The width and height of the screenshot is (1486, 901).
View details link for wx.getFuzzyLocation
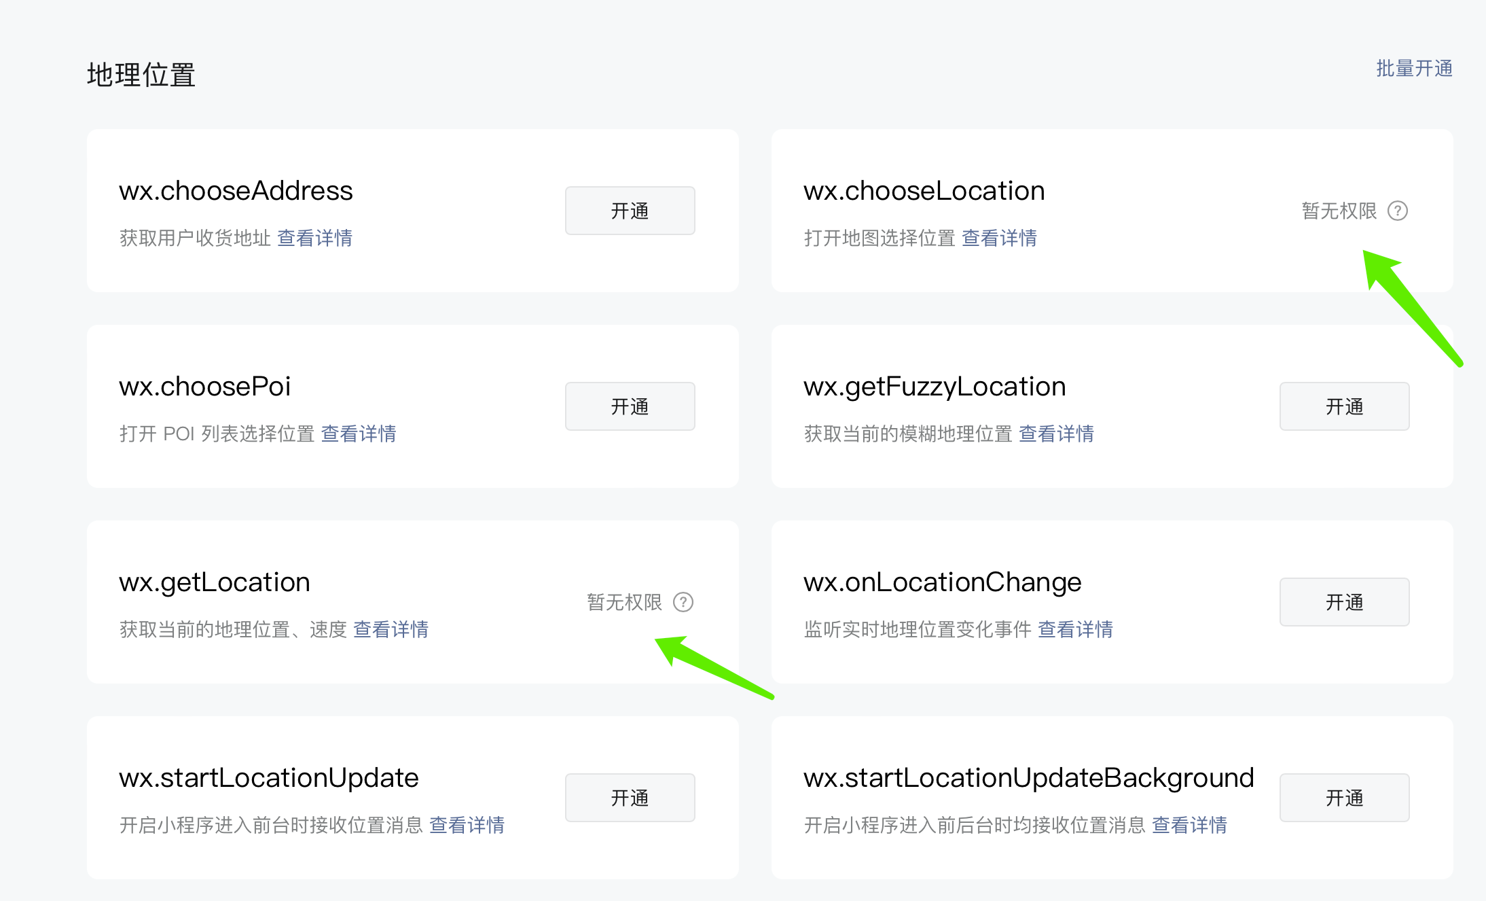[1056, 434]
